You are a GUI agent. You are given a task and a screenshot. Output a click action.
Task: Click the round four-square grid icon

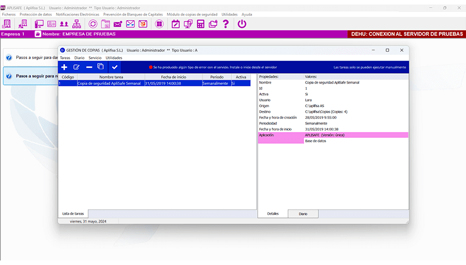159,24
